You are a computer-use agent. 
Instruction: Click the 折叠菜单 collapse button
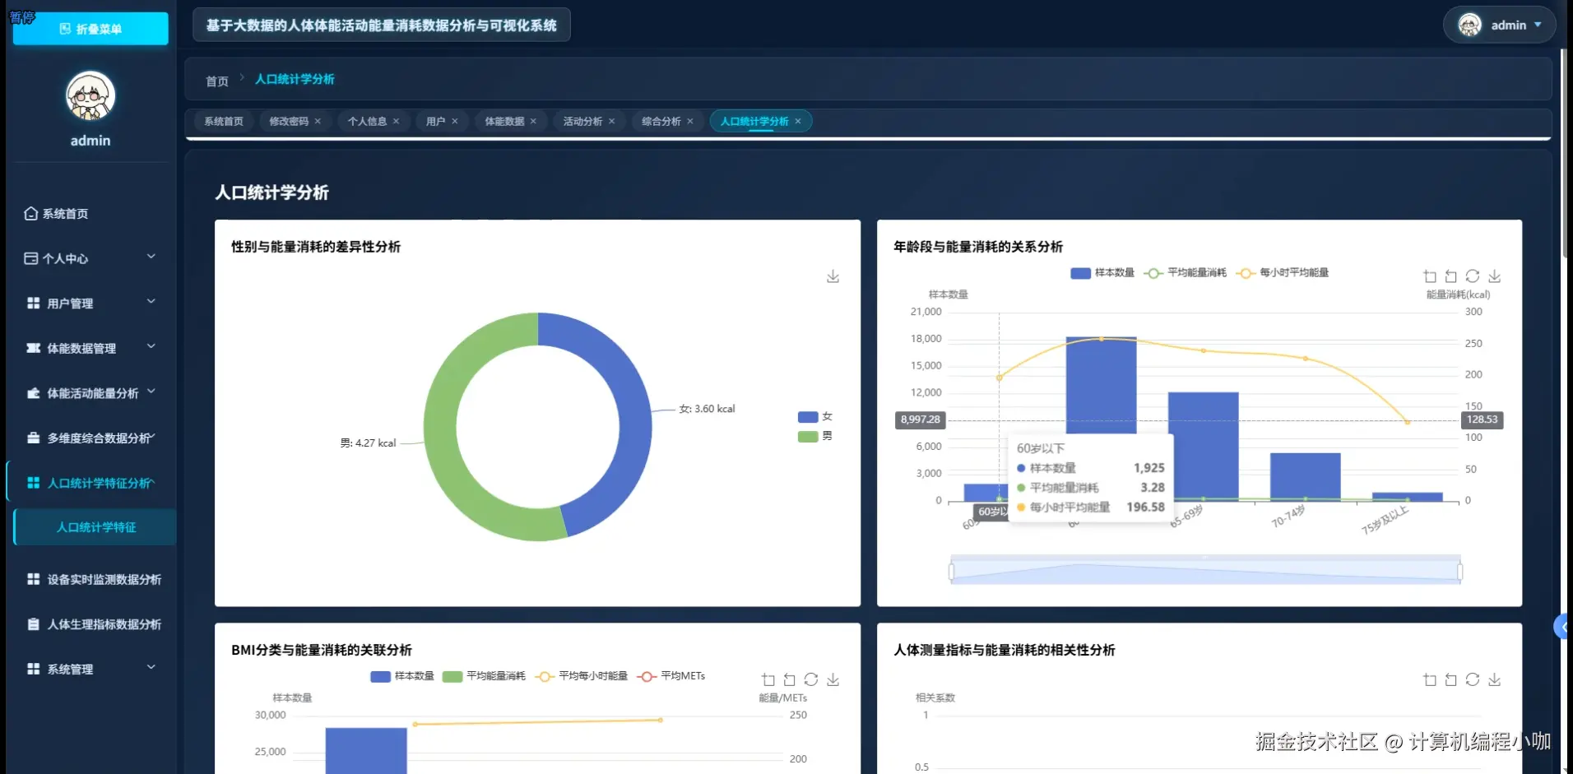(x=90, y=28)
